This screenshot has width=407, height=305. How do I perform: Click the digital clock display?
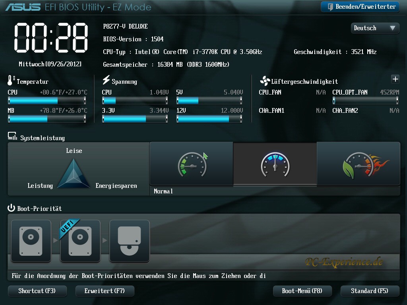click(x=51, y=37)
